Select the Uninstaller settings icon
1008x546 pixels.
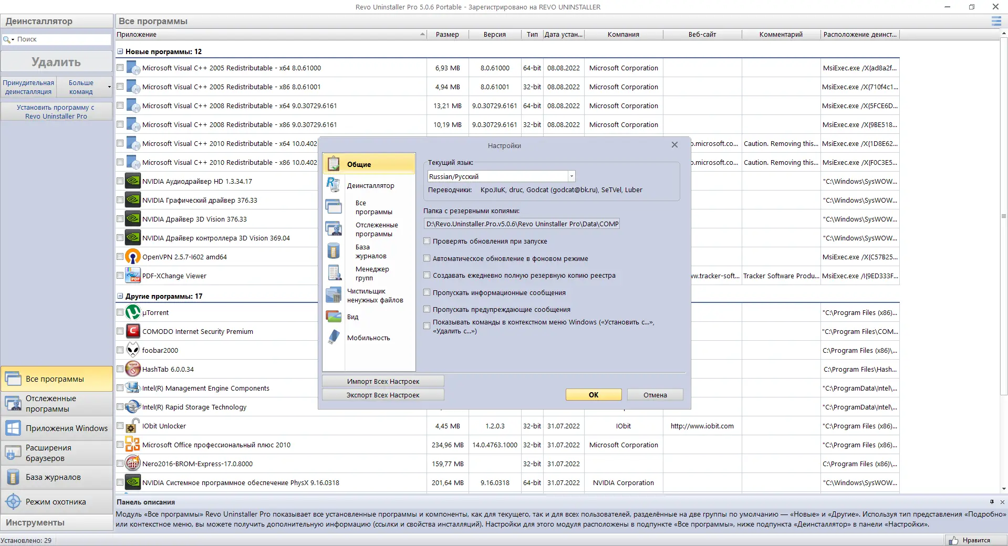click(x=334, y=185)
